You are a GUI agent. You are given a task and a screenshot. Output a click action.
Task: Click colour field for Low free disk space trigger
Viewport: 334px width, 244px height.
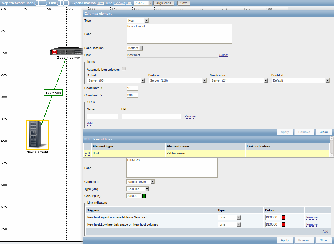coord(273,224)
